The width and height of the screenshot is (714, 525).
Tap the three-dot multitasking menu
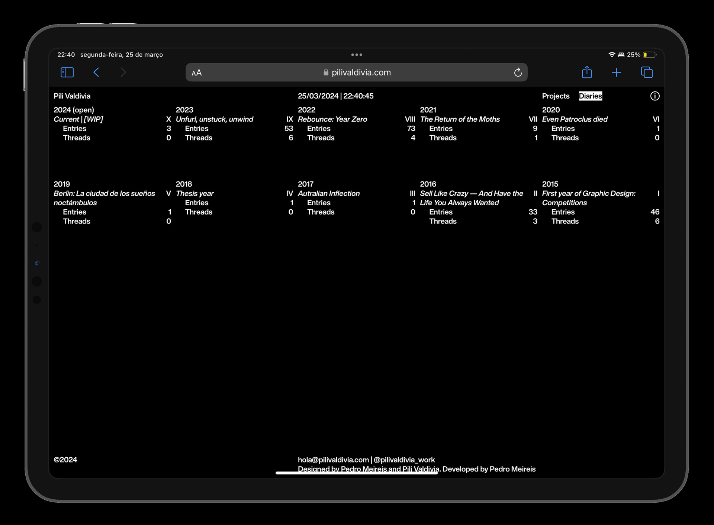(x=356, y=55)
